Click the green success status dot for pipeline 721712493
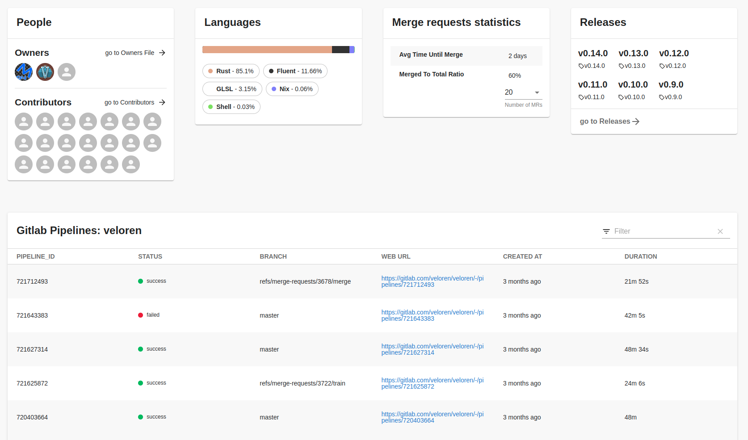 141,281
